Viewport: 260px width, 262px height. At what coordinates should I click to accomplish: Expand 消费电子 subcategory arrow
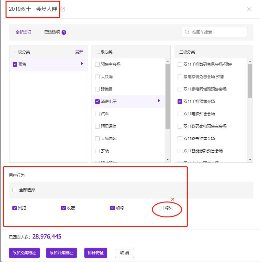point(159,101)
